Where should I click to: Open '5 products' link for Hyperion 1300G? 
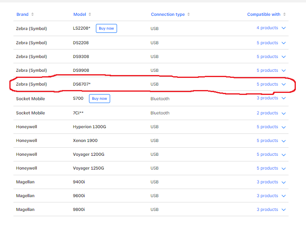pos(267,127)
